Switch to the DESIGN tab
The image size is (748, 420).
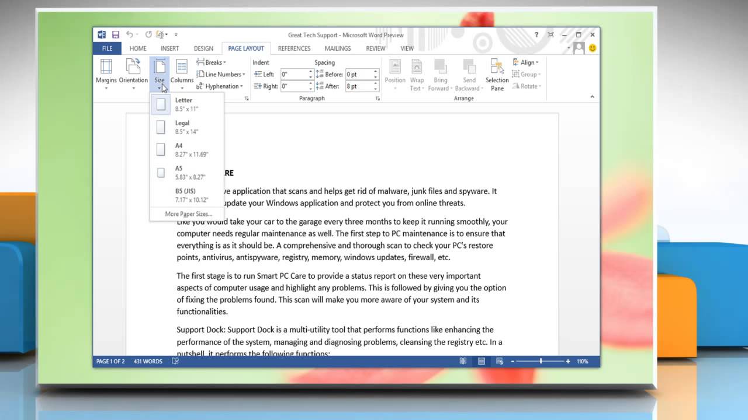pyautogui.click(x=203, y=48)
